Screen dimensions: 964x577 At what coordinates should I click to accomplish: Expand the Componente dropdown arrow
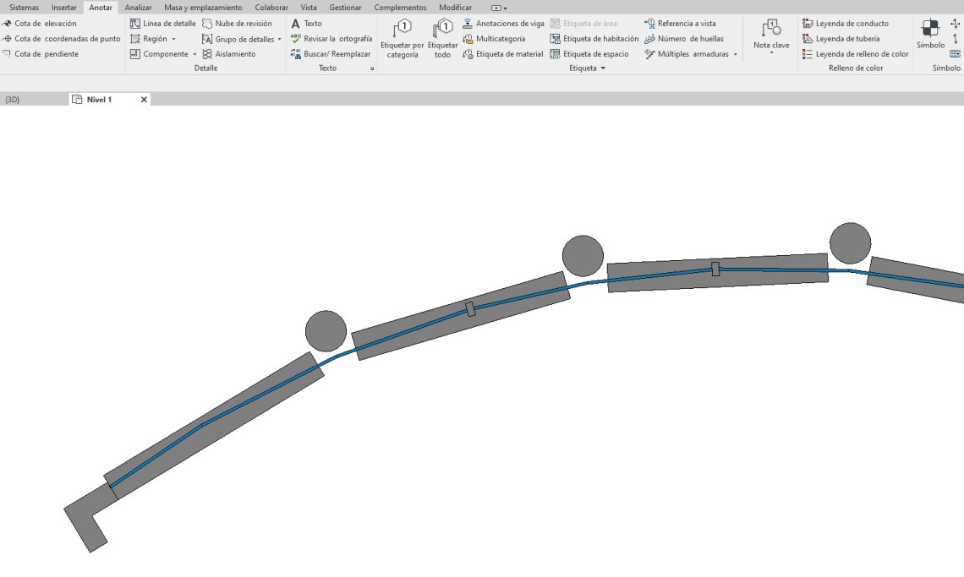(194, 54)
